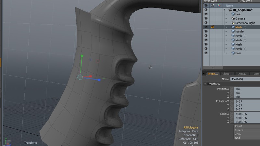Image resolution: width=260 pixels, height=146 pixels.
Task: Click the Position Z value field
Action: [x=247, y=97]
